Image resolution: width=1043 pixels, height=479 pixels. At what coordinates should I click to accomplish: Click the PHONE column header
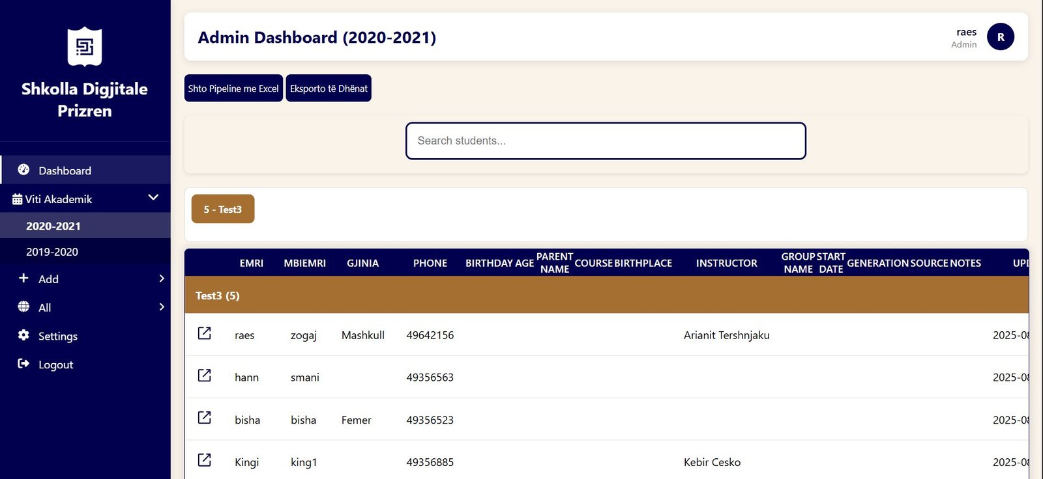[x=430, y=263]
